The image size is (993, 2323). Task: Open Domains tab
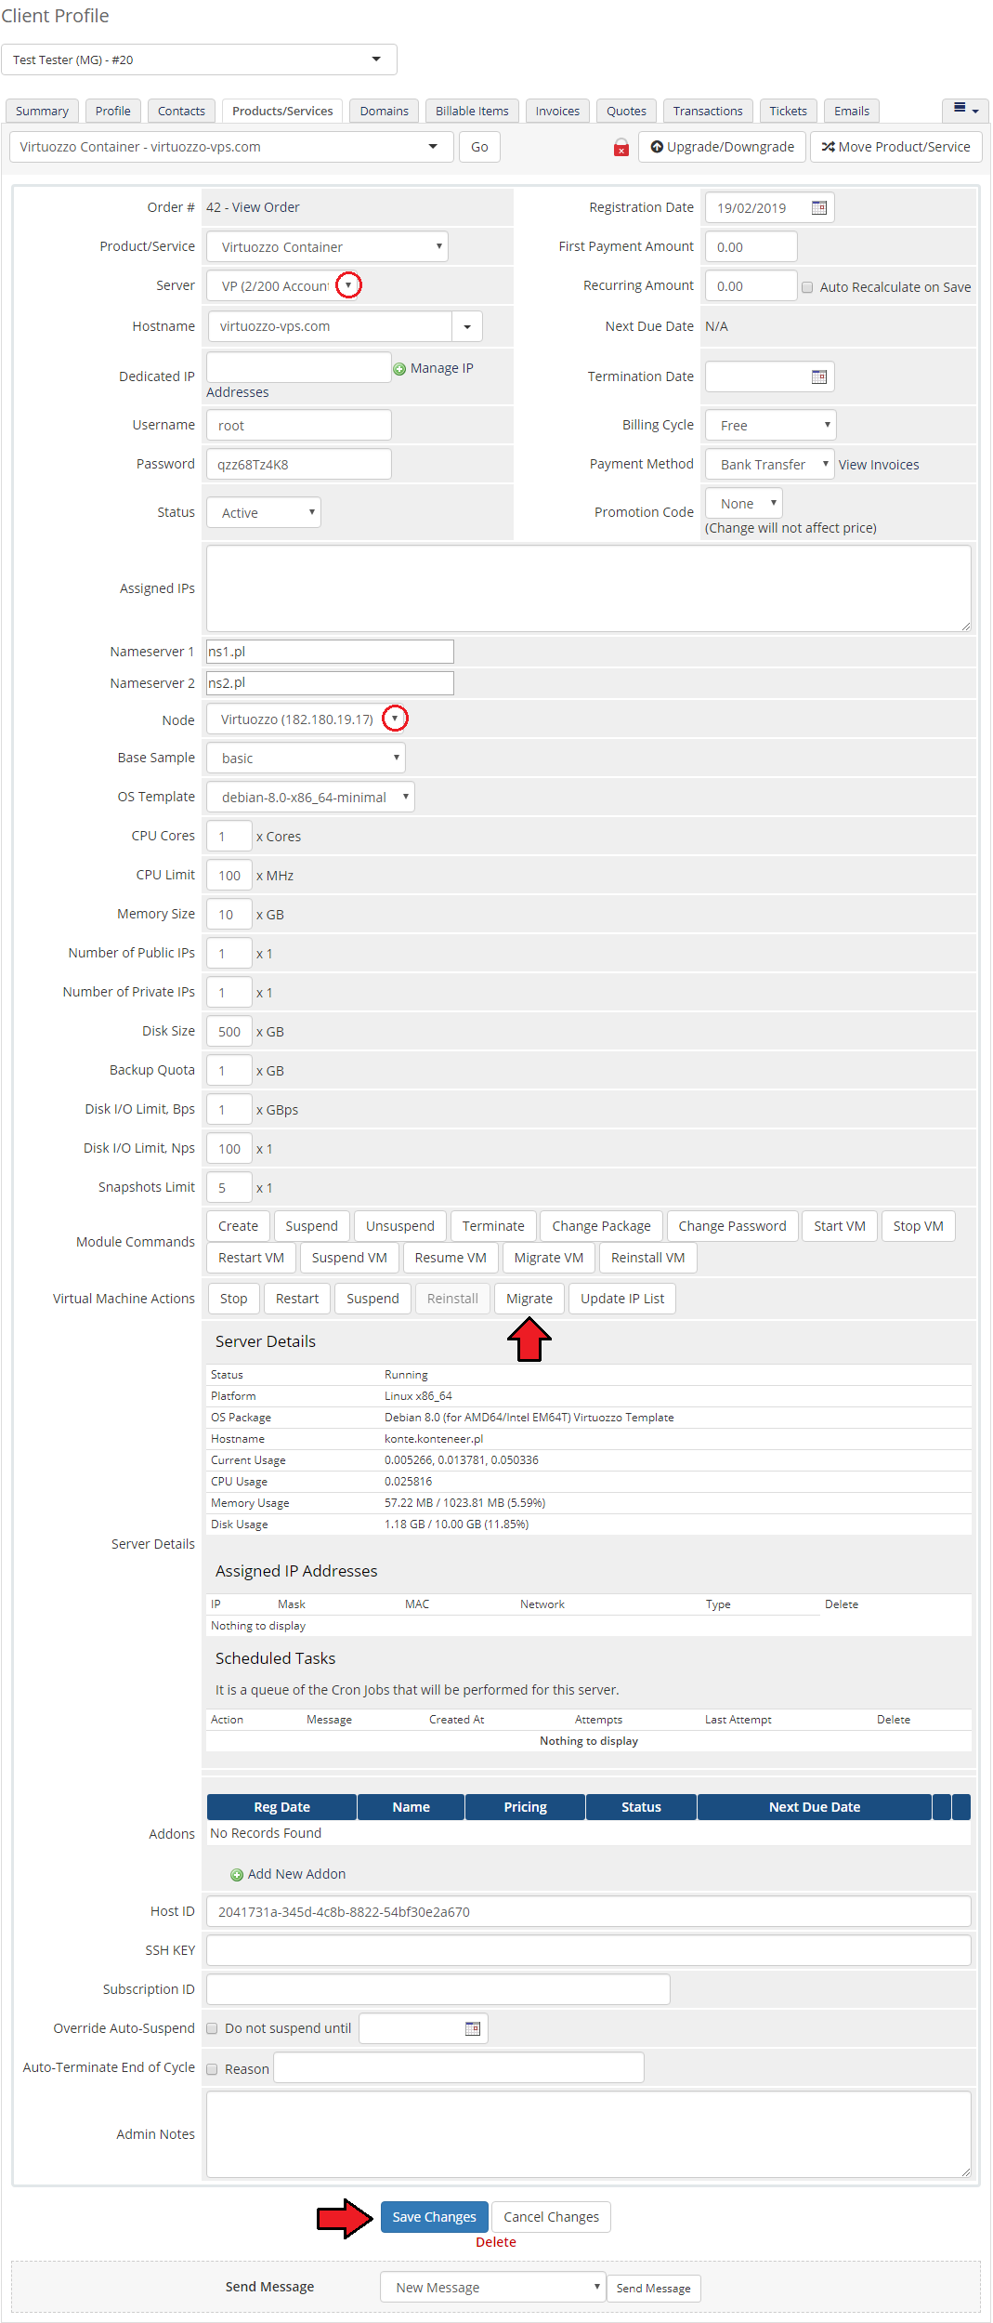coord(385,111)
